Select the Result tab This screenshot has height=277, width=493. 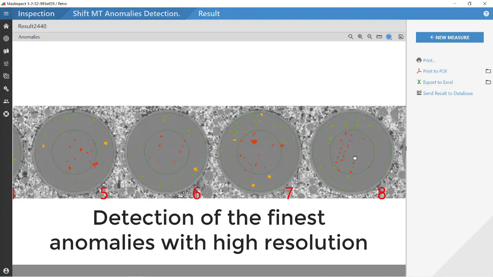point(209,13)
